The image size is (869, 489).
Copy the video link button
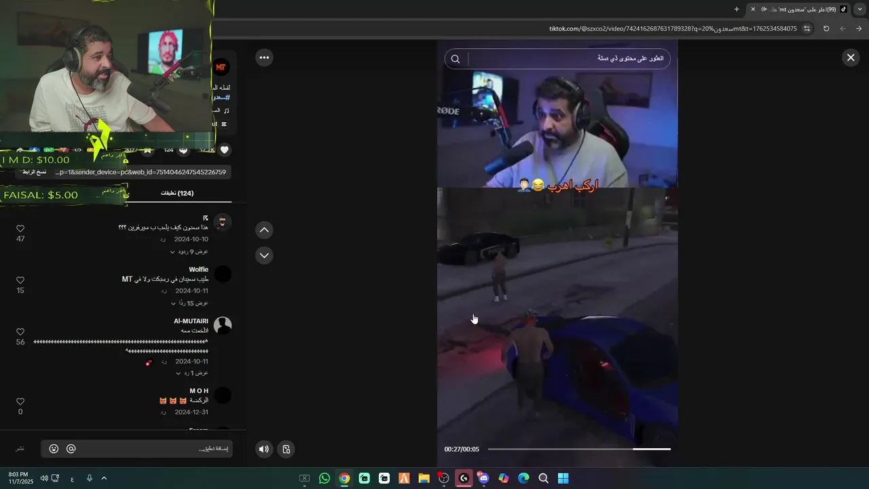(x=34, y=173)
